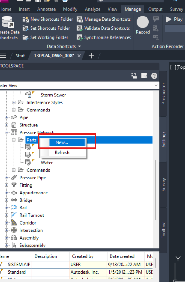
Task: Collapse the Pressure Network node
Action: click(7, 132)
